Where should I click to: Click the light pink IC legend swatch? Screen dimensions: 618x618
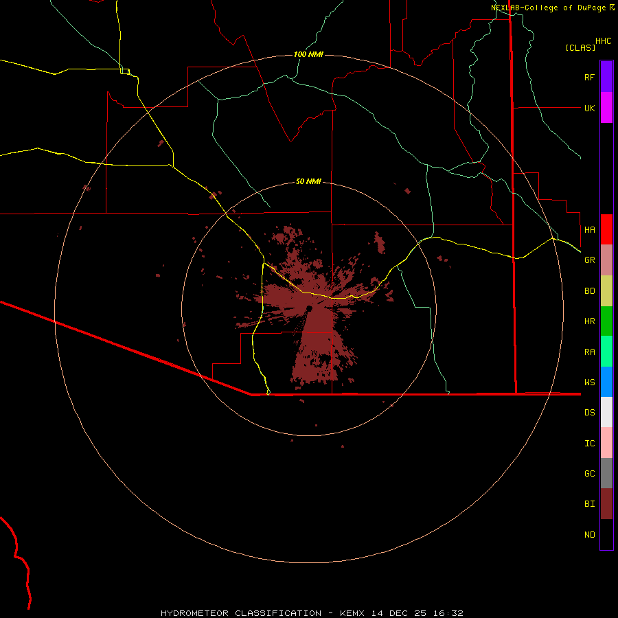pyautogui.click(x=606, y=443)
